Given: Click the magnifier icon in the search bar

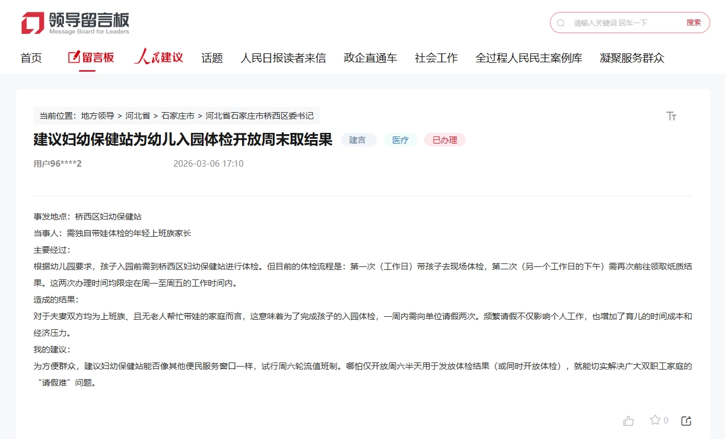Looking at the screenshot, I should (560, 23).
